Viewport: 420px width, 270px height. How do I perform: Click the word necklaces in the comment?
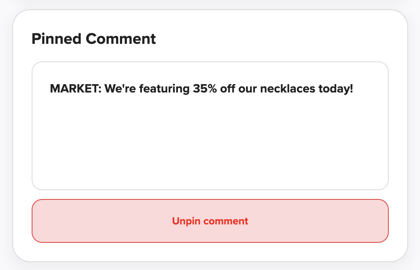pos(287,89)
